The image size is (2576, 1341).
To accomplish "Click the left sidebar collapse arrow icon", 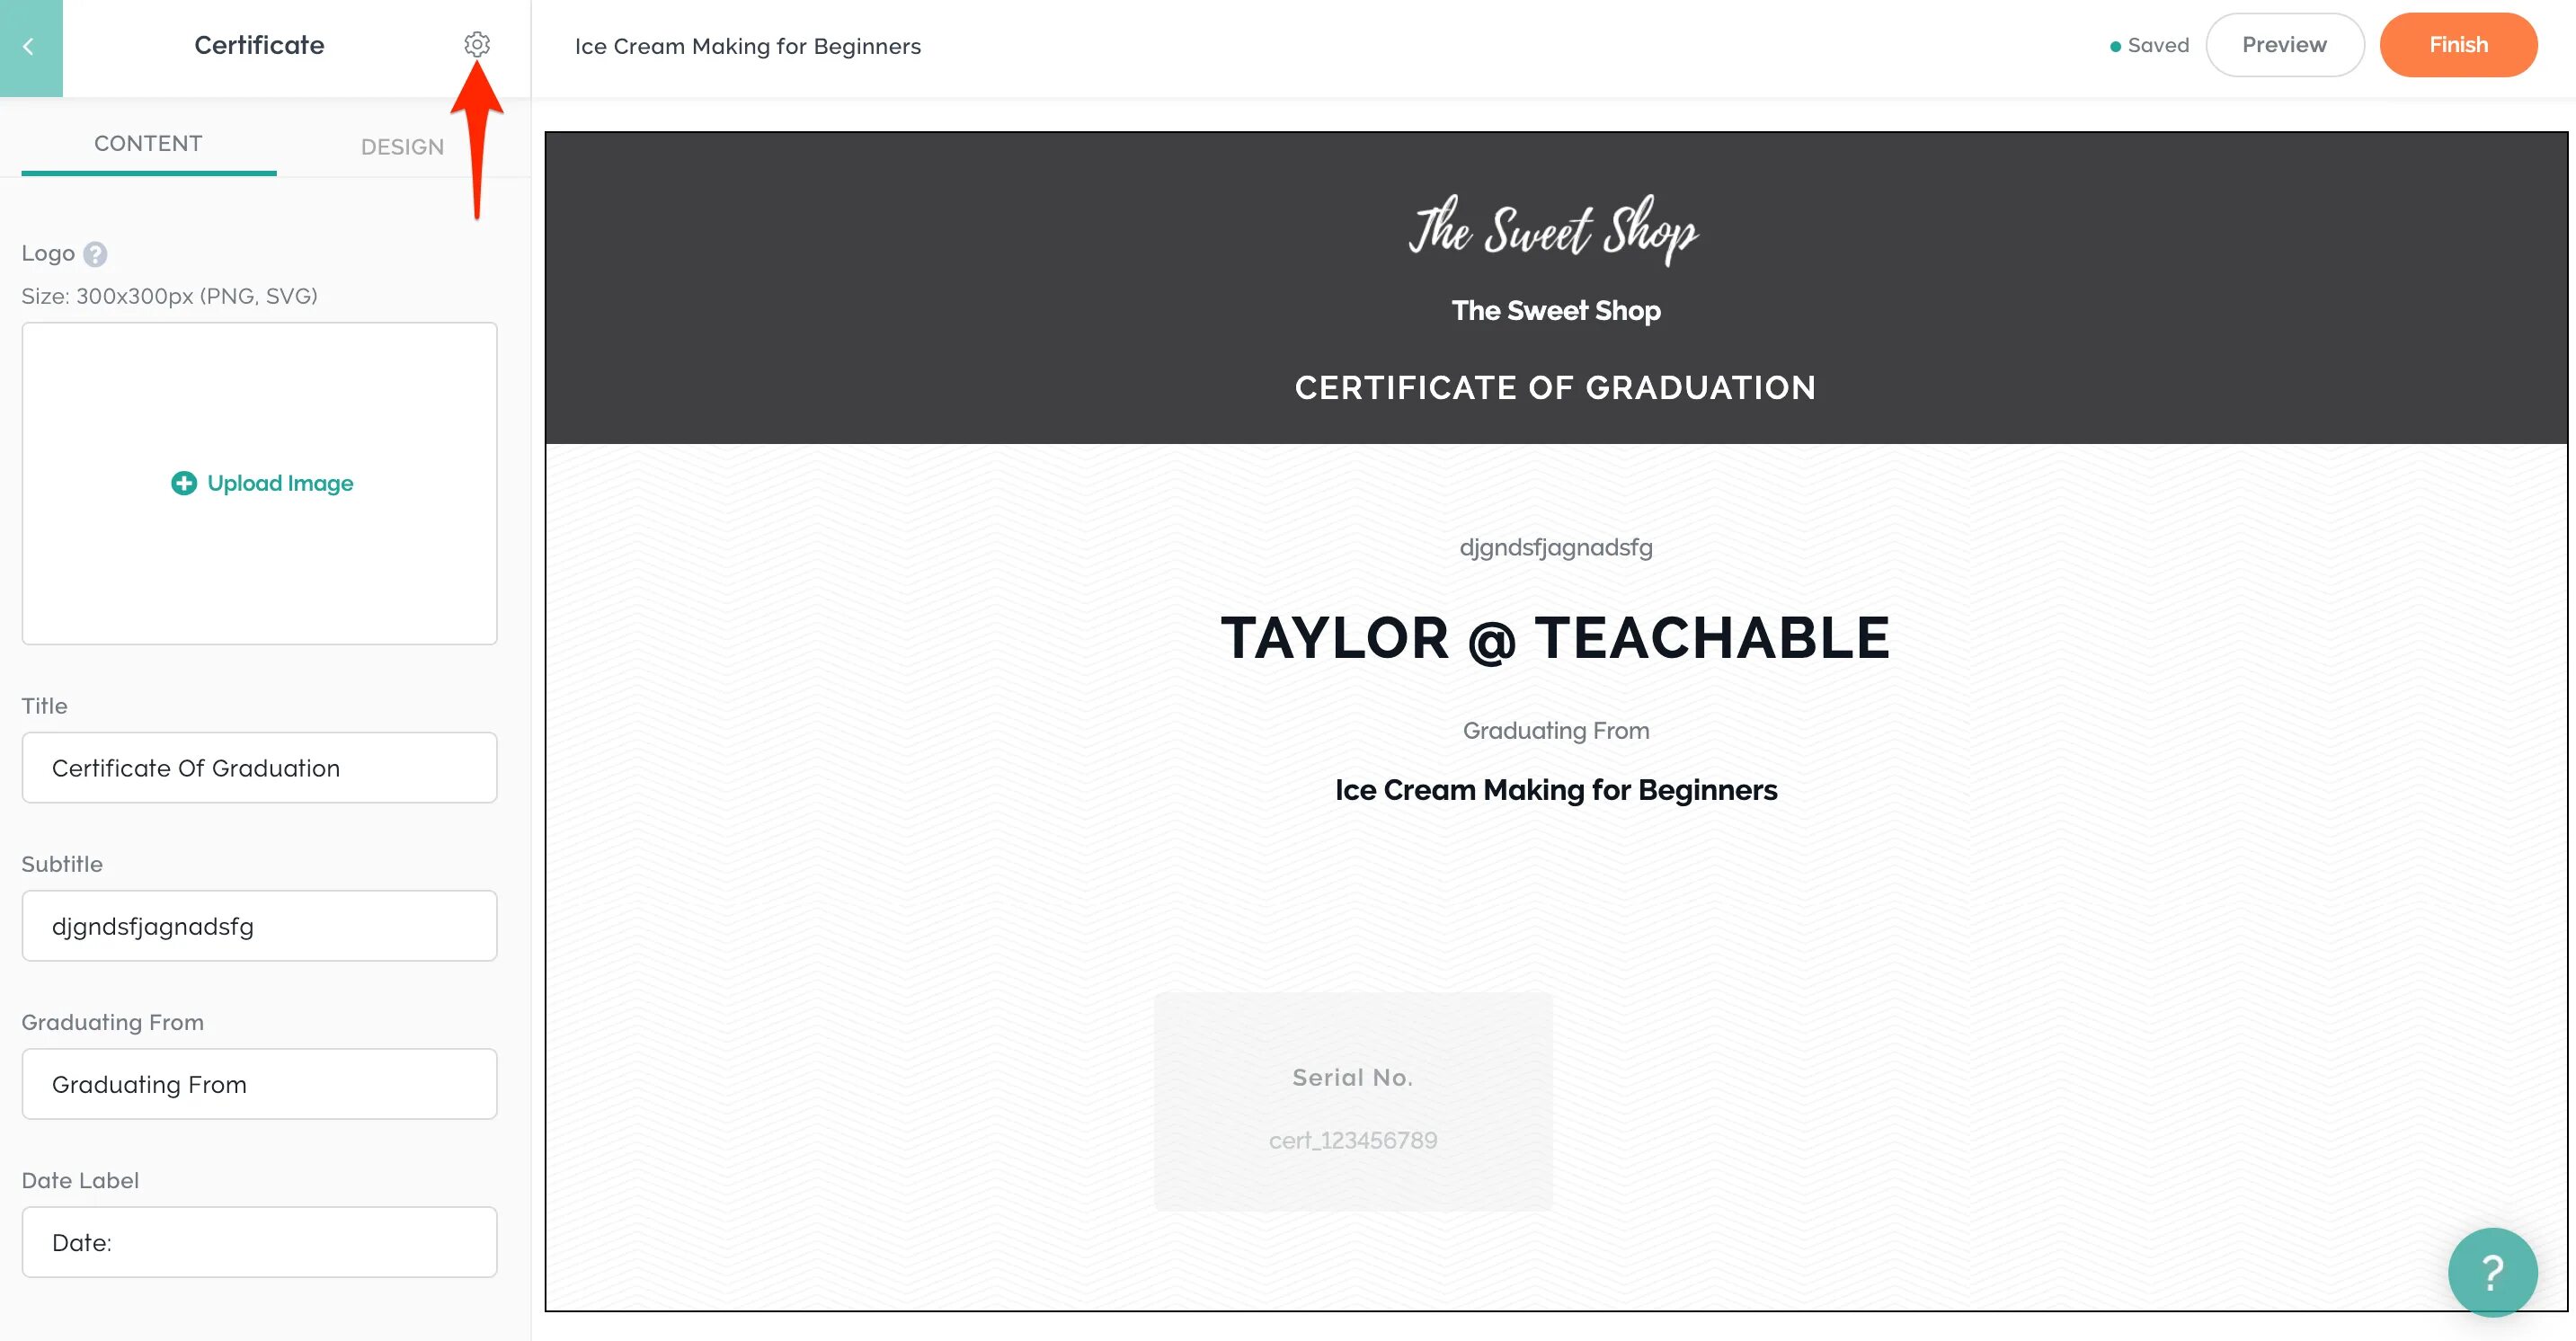I will pyautogui.click(x=31, y=44).
